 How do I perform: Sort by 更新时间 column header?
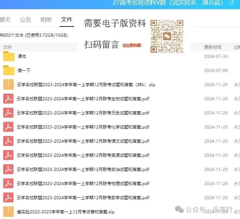point(213,47)
